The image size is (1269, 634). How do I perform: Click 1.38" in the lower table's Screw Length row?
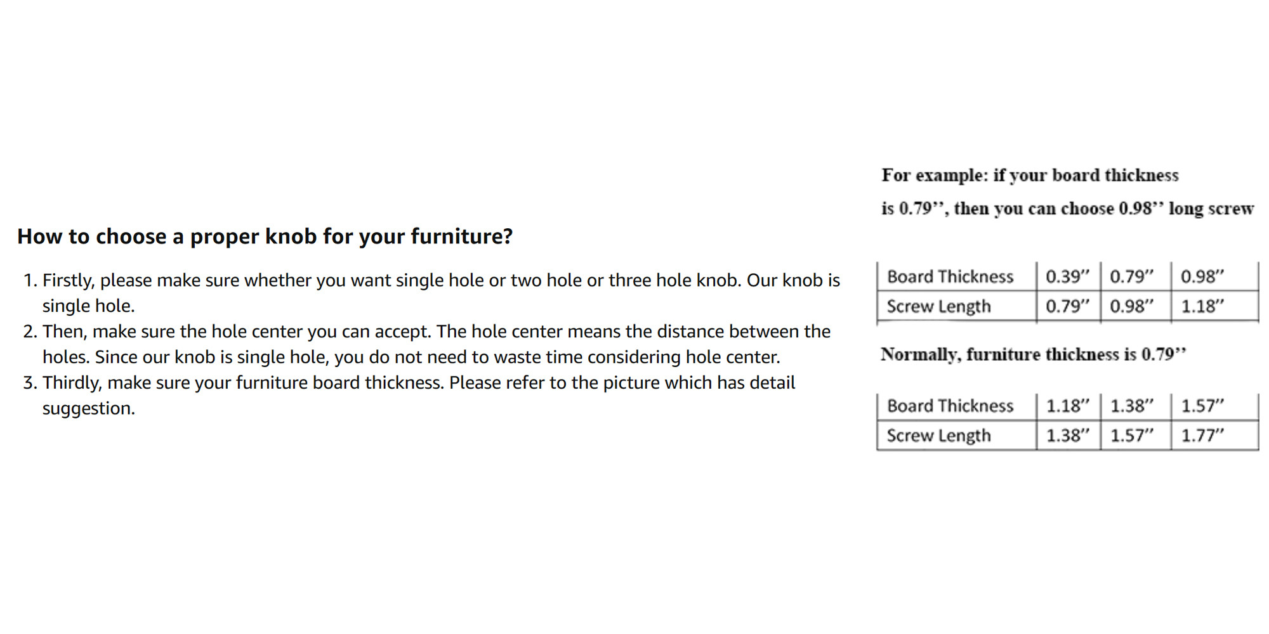[1067, 436]
